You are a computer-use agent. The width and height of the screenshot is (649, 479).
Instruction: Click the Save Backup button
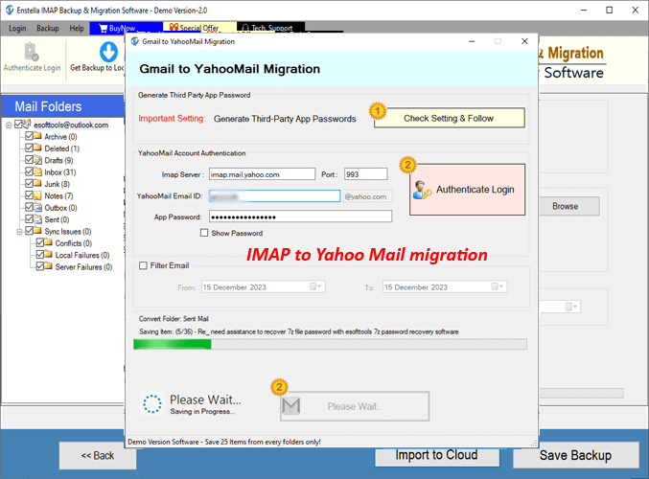[x=575, y=455]
